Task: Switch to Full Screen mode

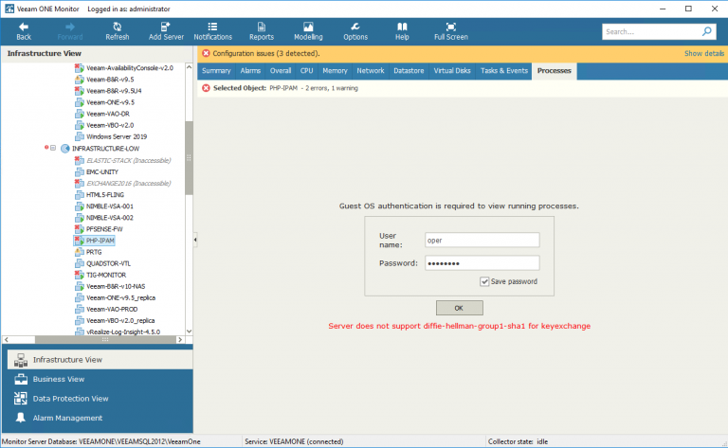Action: (x=451, y=31)
